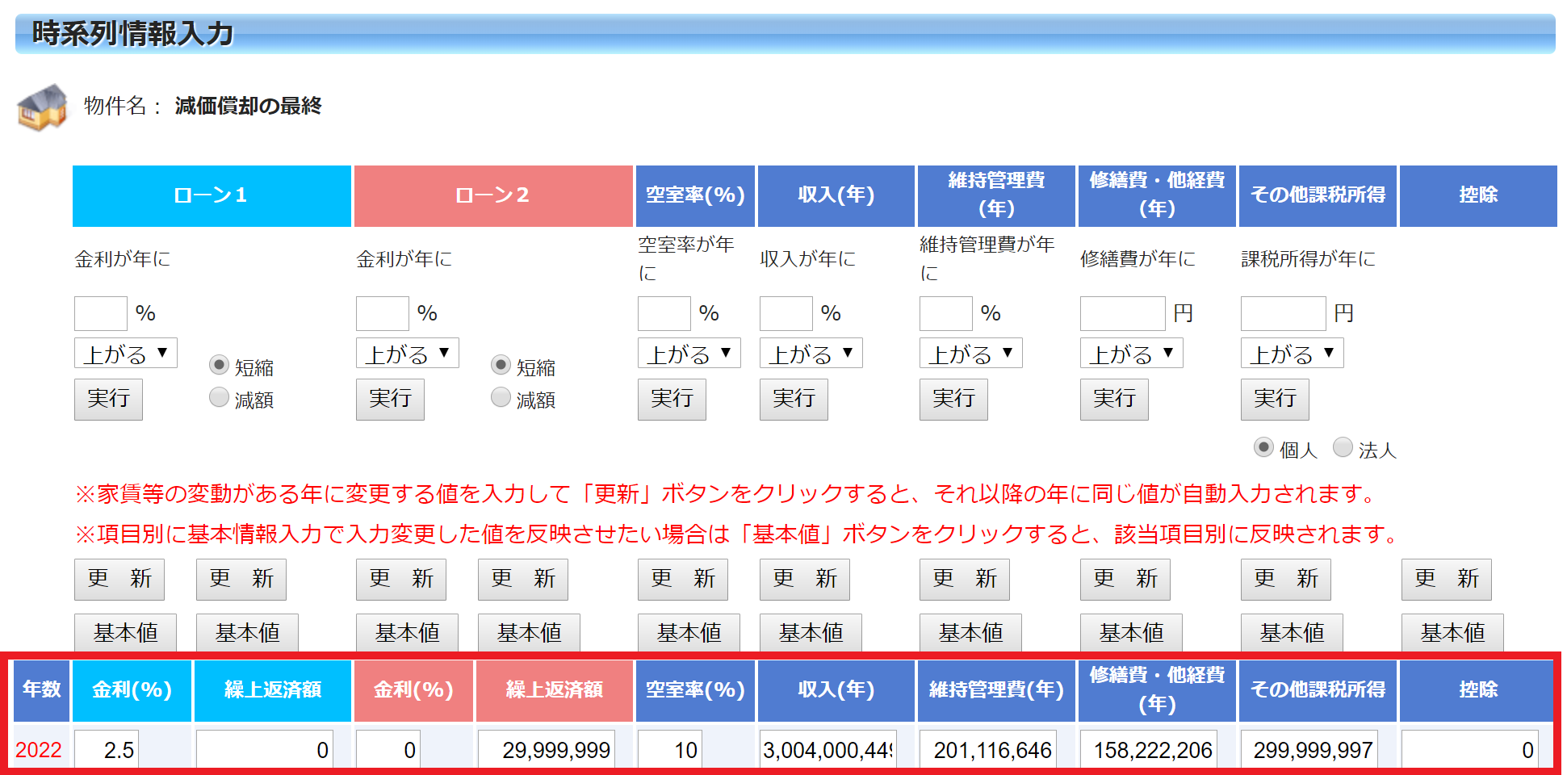The width and height of the screenshot is (1567, 775).
Task: Expand the 空室率 上がる dropdown
Action: 689,354
